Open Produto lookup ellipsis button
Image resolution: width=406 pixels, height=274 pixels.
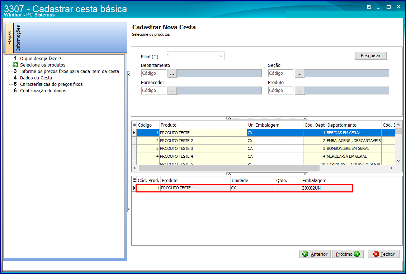[x=299, y=90]
